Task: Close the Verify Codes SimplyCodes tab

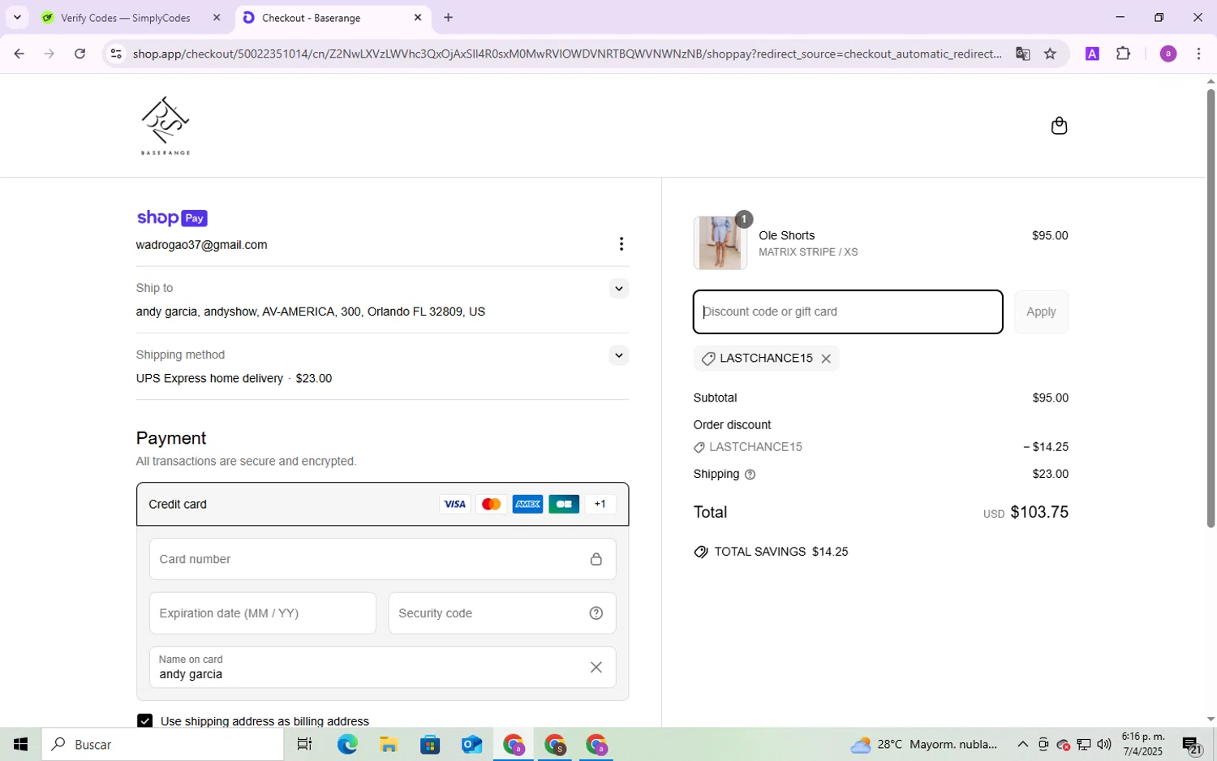Action: (217, 17)
